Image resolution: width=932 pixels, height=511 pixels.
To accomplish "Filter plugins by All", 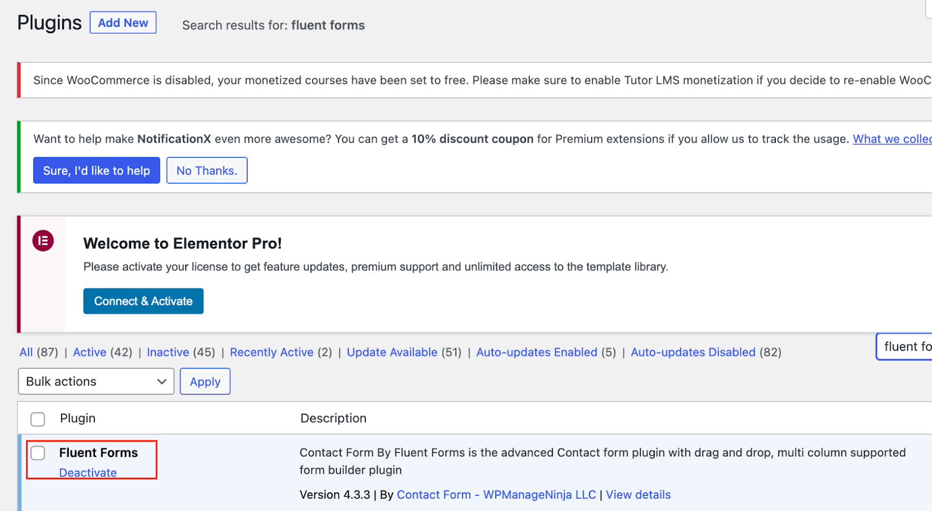I will [26, 352].
